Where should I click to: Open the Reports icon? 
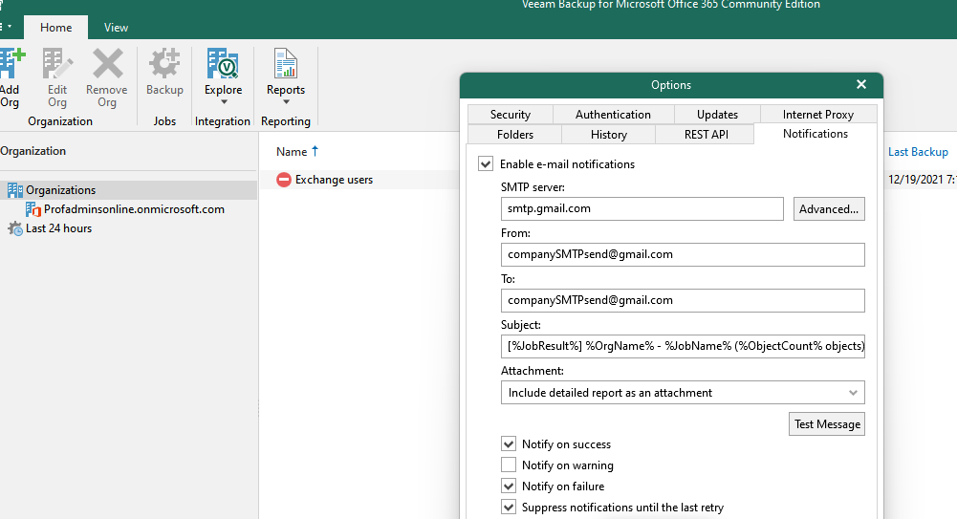point(285,64)
